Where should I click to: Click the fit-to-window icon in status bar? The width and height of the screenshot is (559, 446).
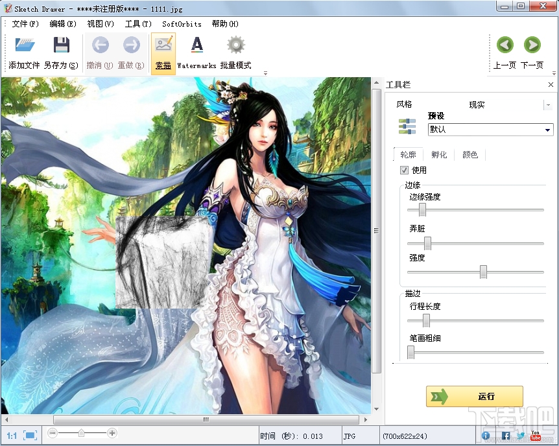(30, 436)
